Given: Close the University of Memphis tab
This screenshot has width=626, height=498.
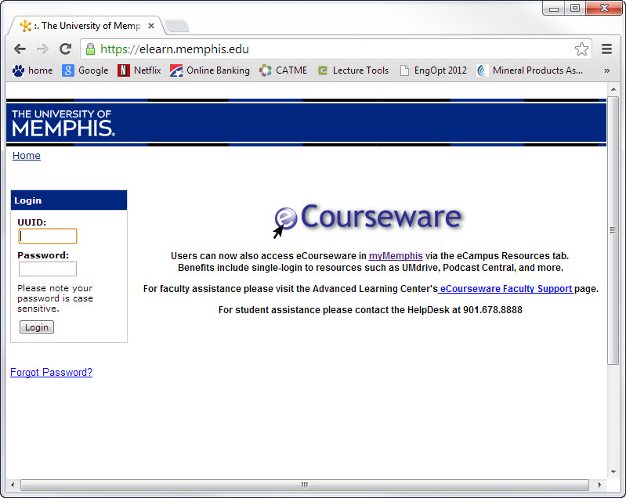Looking at the screenshot, I should tap(151, 26).
